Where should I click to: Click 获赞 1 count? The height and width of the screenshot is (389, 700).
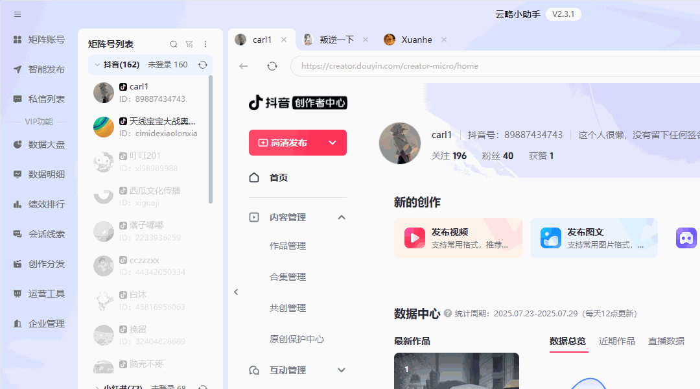click(x=541, y=156)
